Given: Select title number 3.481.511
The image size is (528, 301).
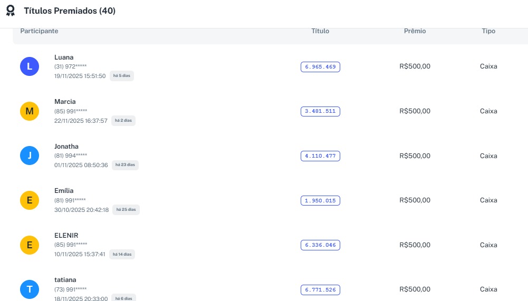Looking at the screenshot, I should (x=320, y=111).
